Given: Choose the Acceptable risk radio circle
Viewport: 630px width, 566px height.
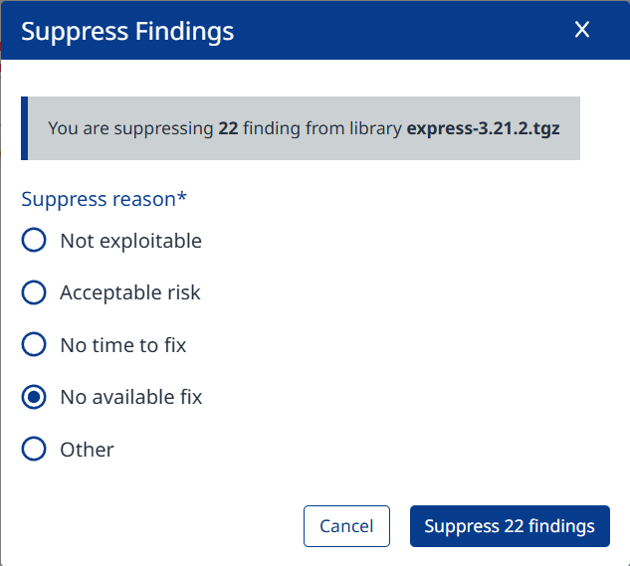Looking at the screenshot, I should [x=34, y=292].
